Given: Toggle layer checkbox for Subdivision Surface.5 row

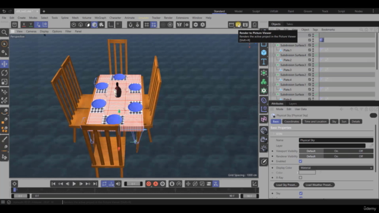Looking at the screenshot, I should tap(309, 45).
